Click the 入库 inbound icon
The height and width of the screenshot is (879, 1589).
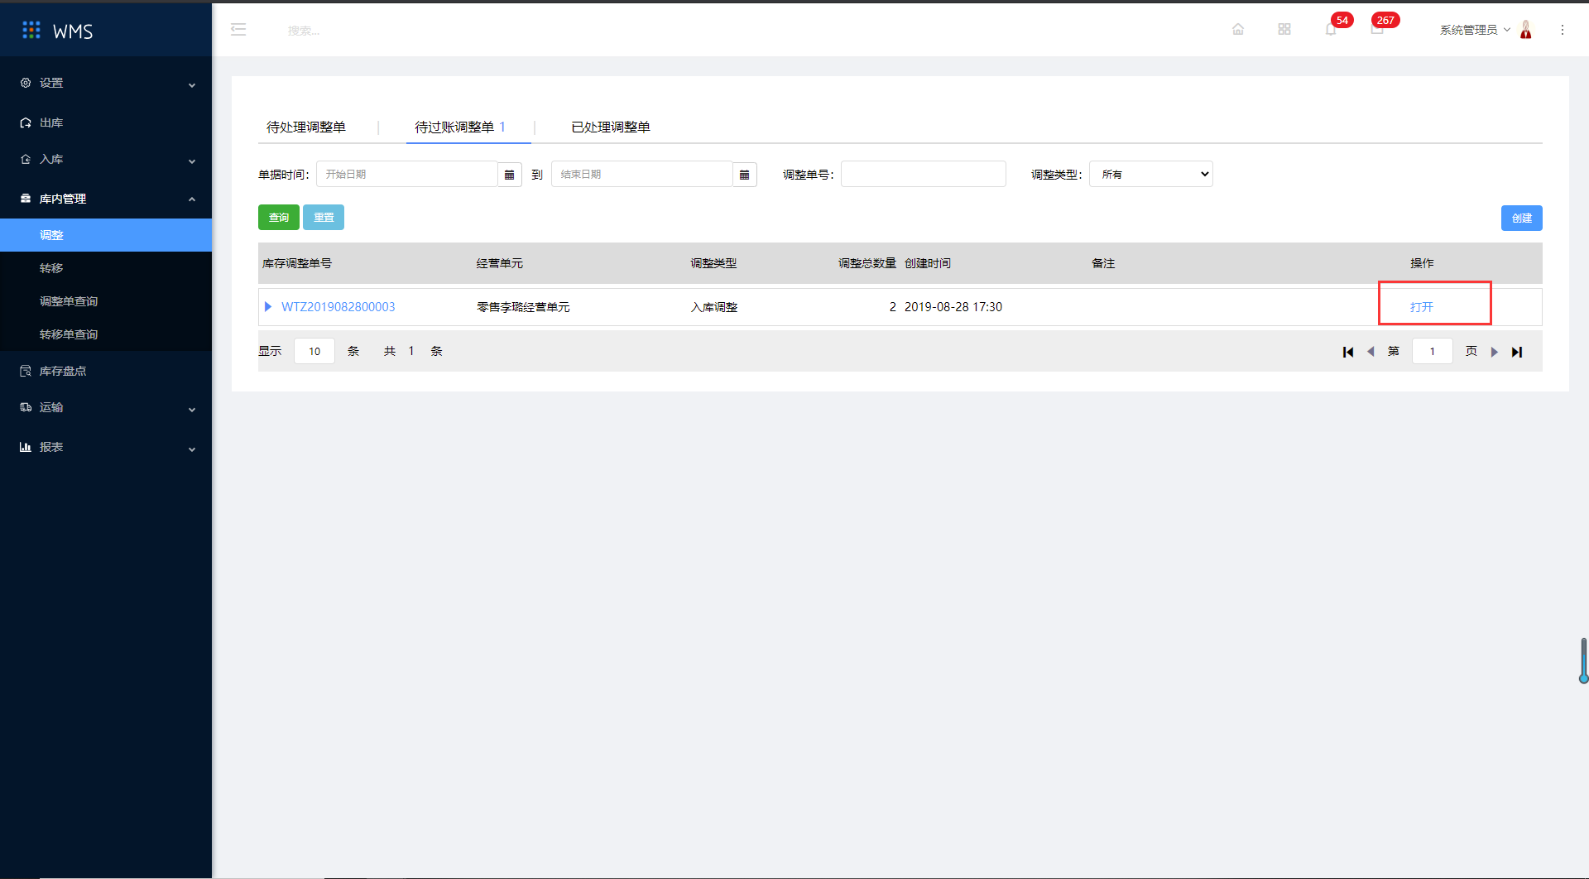[26, 159]
